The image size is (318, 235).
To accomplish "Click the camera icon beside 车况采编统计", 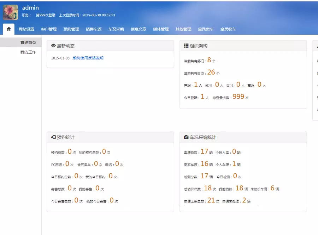I will (x=186, y=137).
